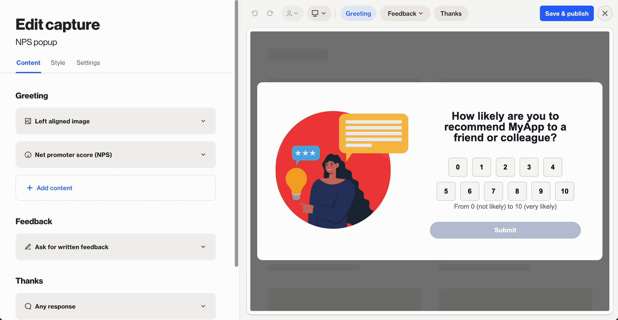Click the redo arrow icon

pyautogui.click(x=270, y=13)
